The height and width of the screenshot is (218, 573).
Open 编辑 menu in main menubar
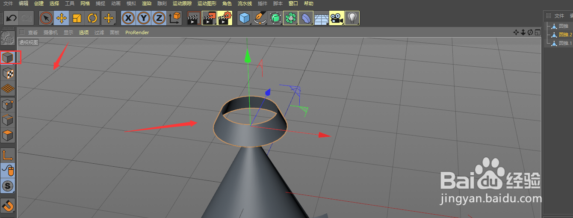pyautogui.click(x=24, y=3)
